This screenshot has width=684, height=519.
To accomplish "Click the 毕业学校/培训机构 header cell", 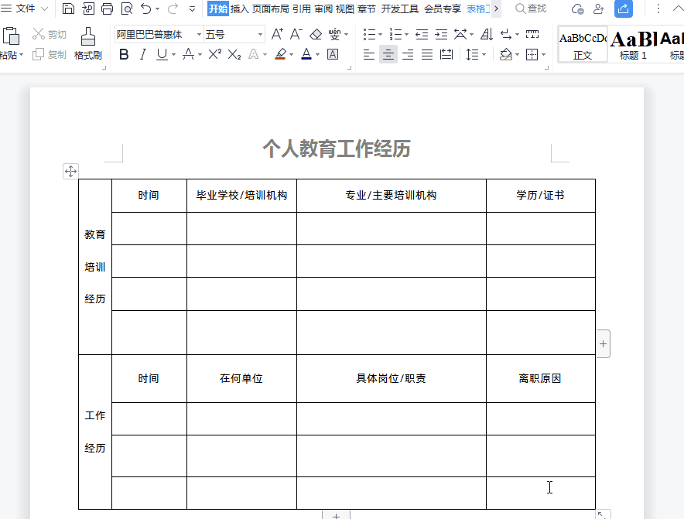I will click(241, 196).
